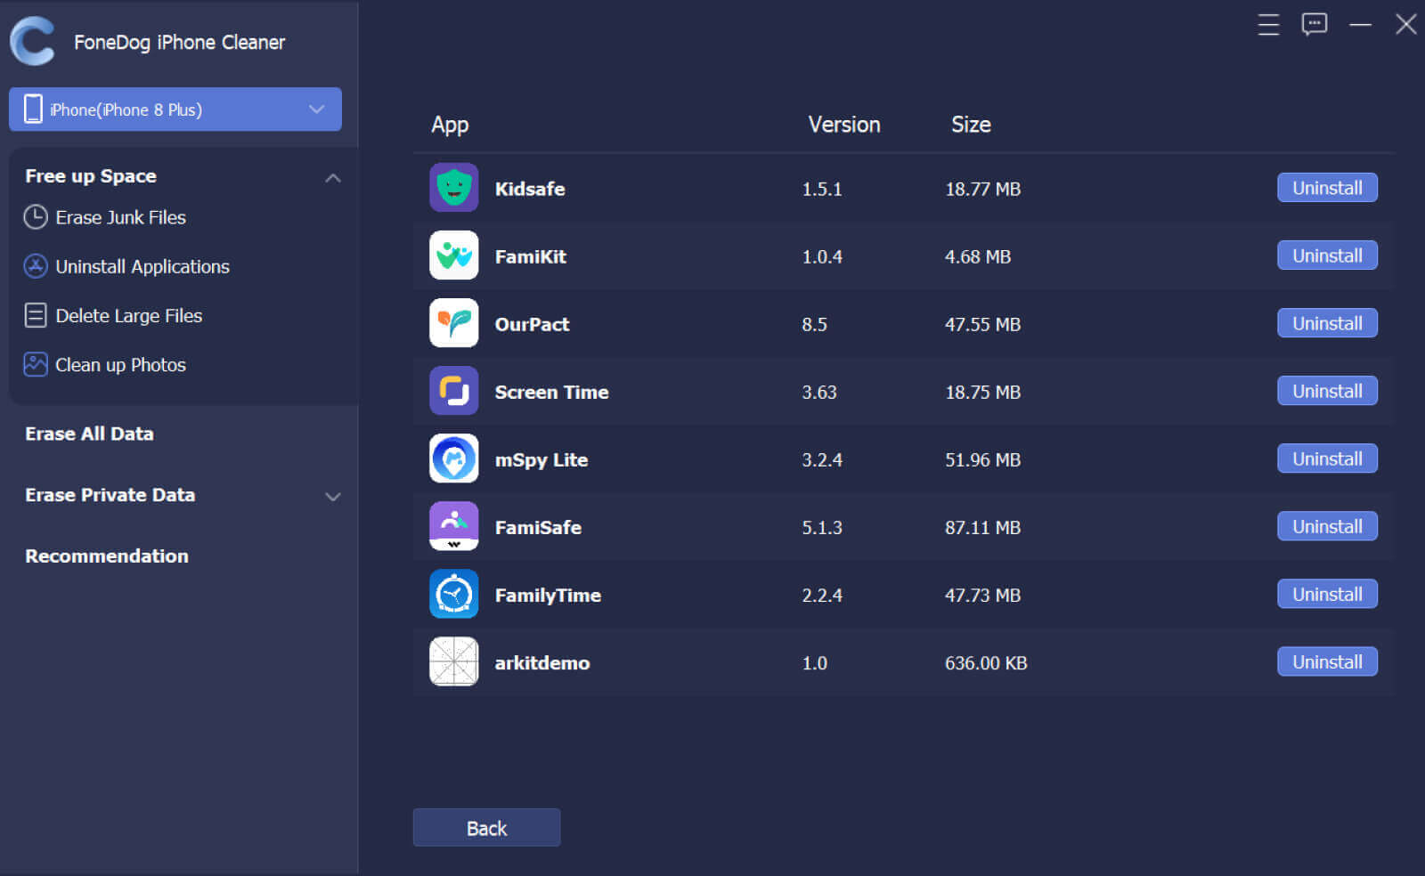
Task: Click the FoneDog iPhone Cleaner title
Action: 179,42
